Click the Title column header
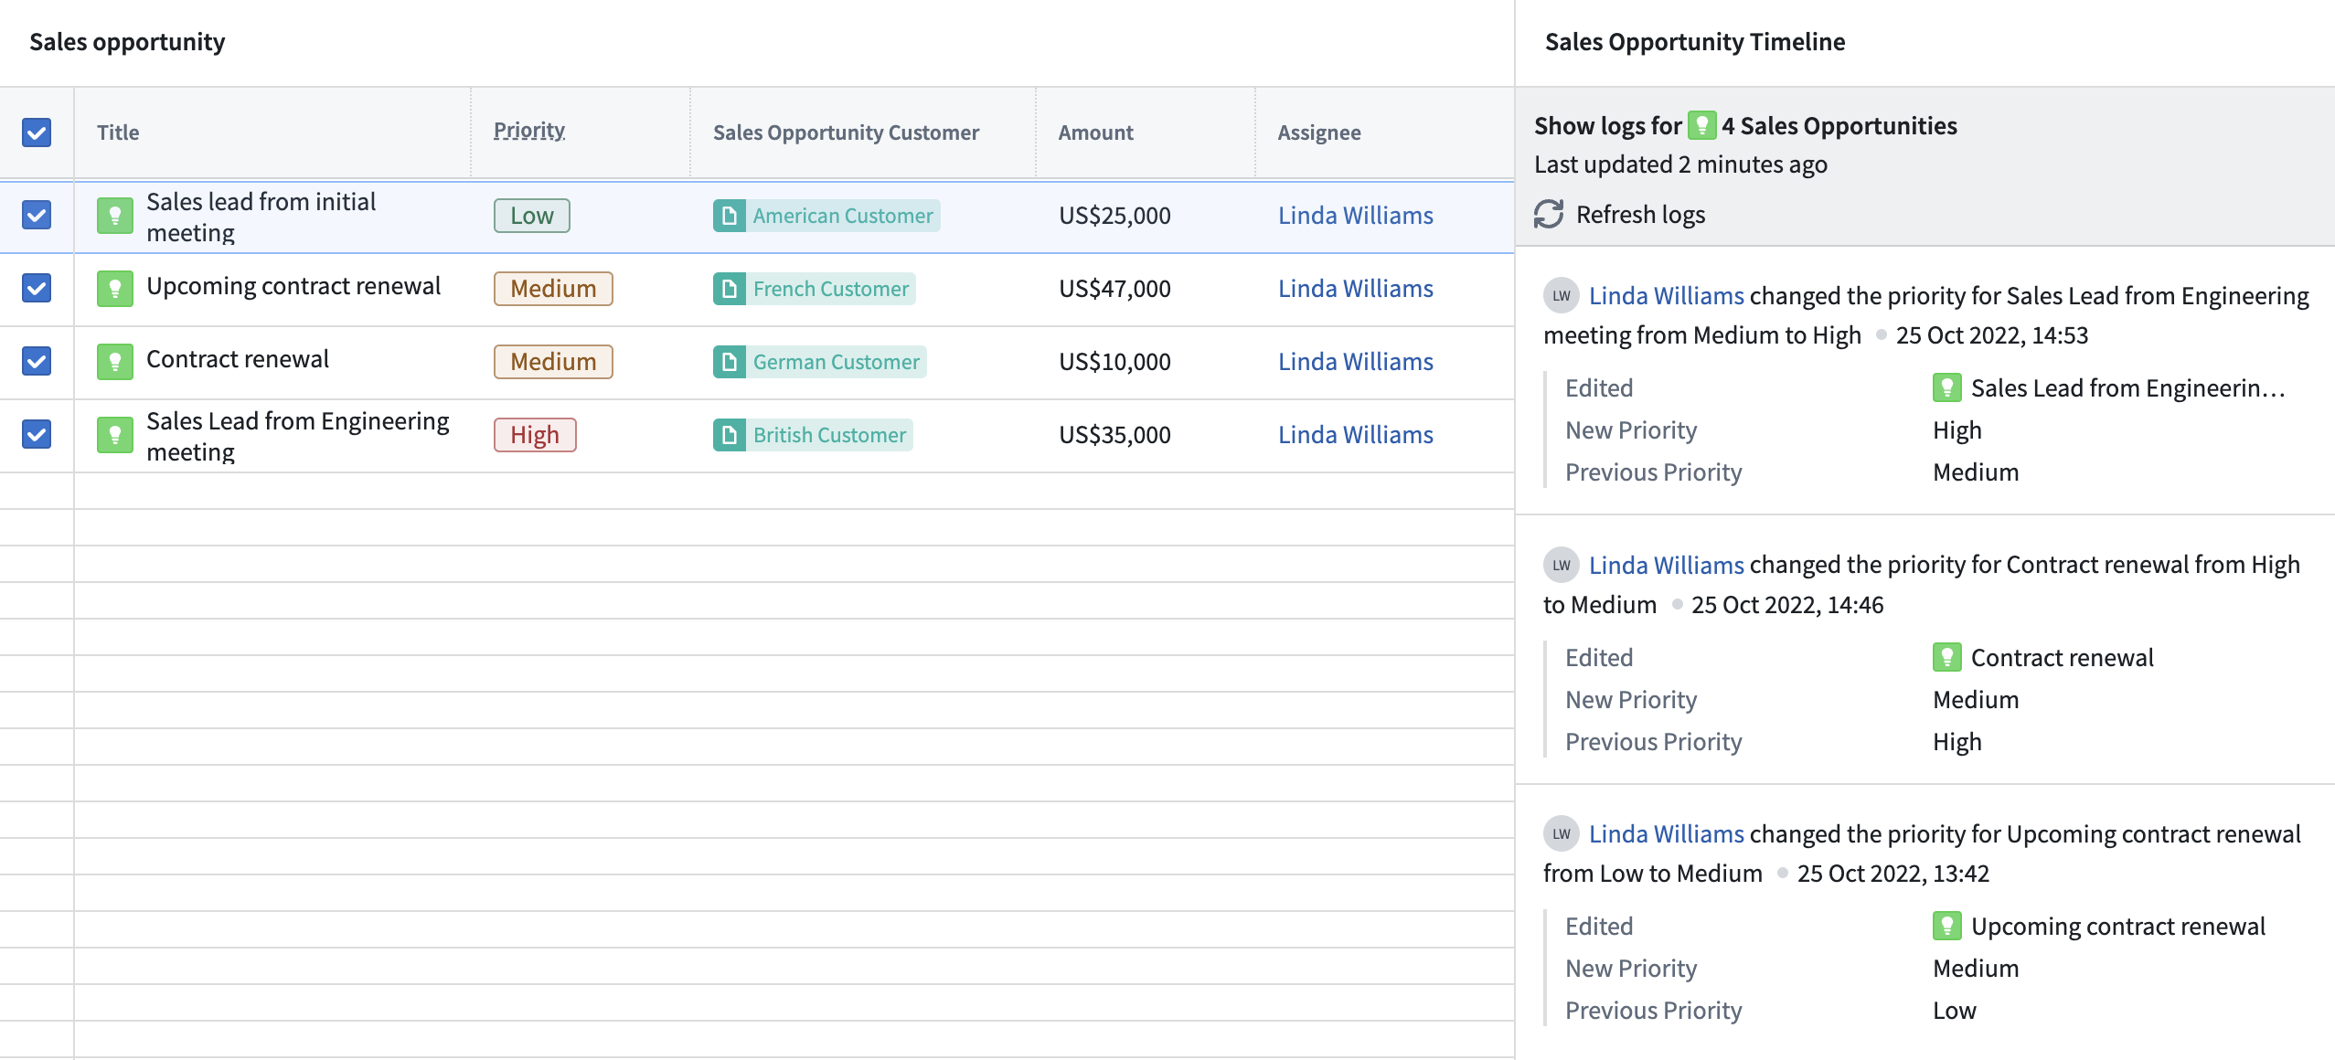 pyautogui.click(x=118, y=132)
